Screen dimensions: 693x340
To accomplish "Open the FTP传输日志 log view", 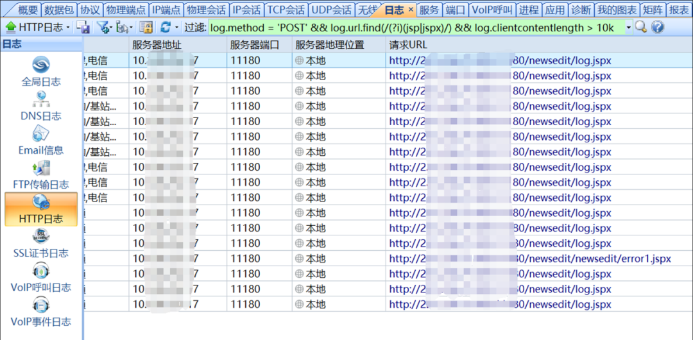I will pyautogui.click(x=41, y=174).
